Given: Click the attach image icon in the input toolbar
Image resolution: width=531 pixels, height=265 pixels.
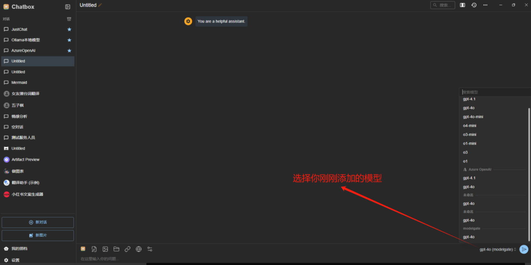Looking at the screenshot, I should 105,249.
